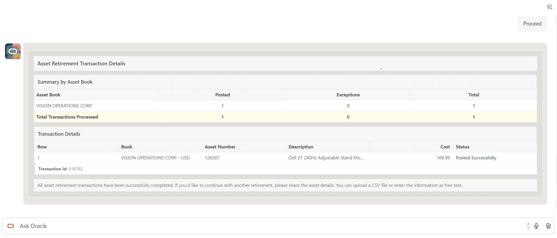Click the red Oracle logo in input bar
The height and width of the screenshot is (238, 557).
pyautogui.click(x=11, y=226)
